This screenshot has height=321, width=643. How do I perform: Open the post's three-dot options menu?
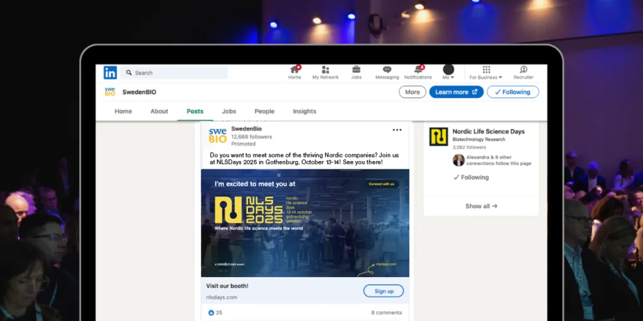[x=397, y=130]
